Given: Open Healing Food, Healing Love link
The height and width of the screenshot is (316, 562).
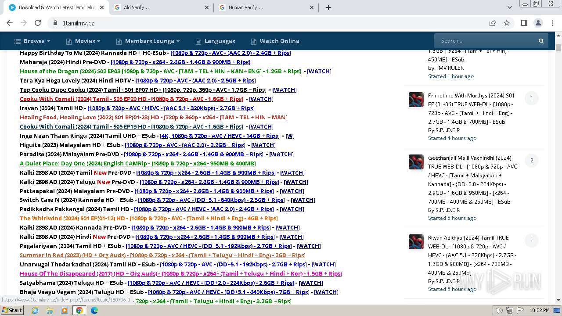Looking at the screenshot, I should tap(154, 117).
